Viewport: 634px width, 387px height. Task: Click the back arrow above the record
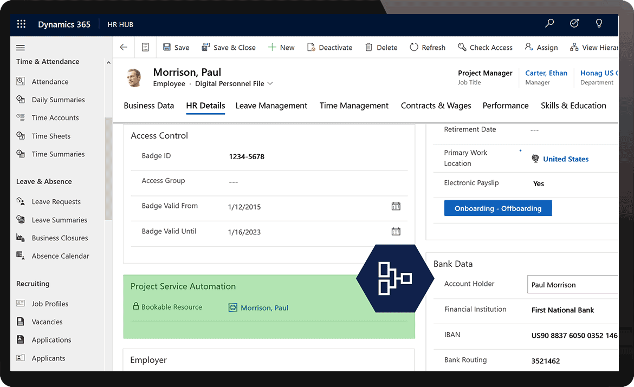pos(124,47)
